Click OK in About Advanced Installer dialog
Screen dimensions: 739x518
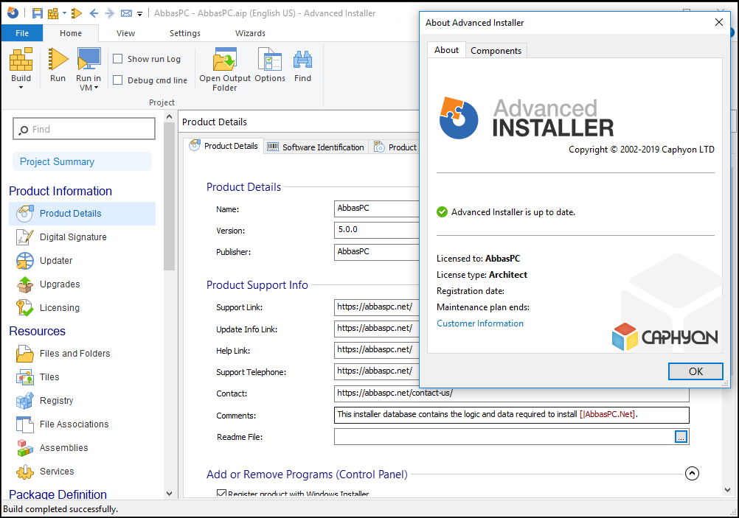click(x=695, y=371)
